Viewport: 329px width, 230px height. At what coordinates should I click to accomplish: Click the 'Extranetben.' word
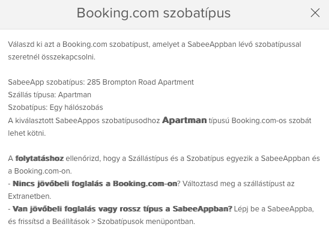point(29,196)
